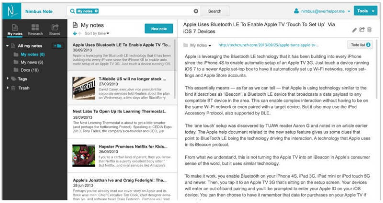Expand the Trash section

pyautogui.click(x=8, y=88)
